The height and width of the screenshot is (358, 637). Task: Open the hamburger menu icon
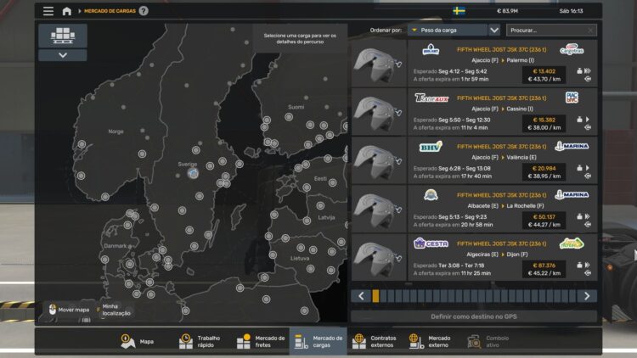click(x=48, y=11)
